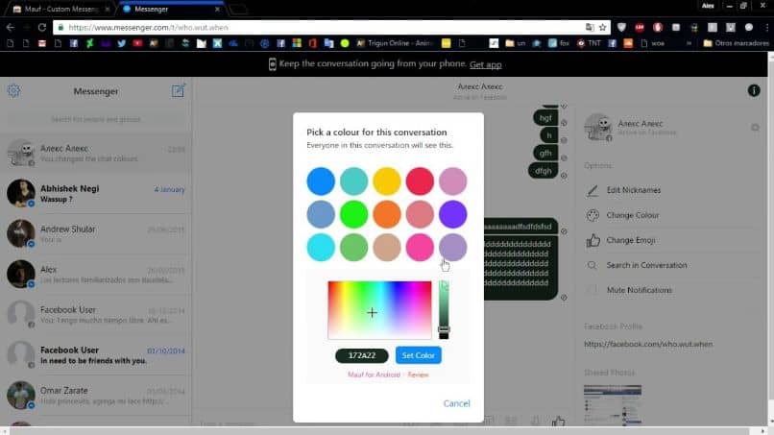Open the Twitter bookmark icon

121,43
